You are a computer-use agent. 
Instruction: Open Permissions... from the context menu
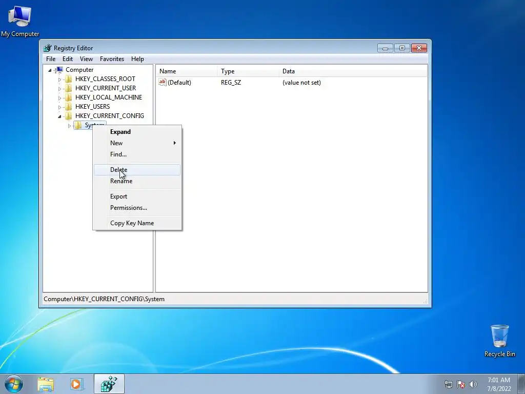pos(137,208)
